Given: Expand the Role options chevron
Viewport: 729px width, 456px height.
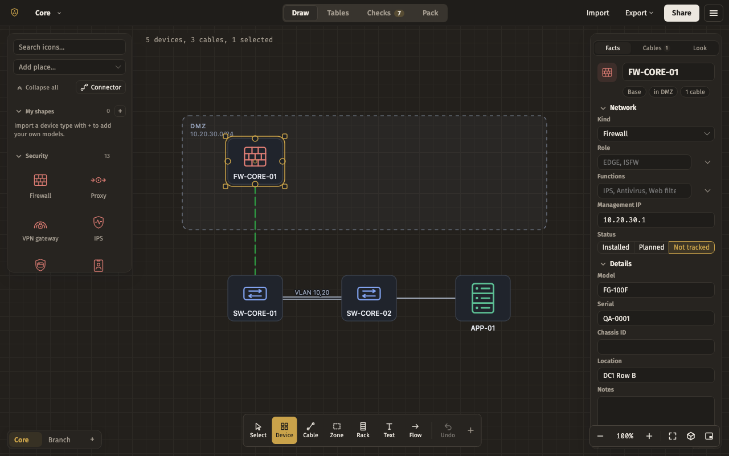Looking at the screenshot, I should [707, 162].
